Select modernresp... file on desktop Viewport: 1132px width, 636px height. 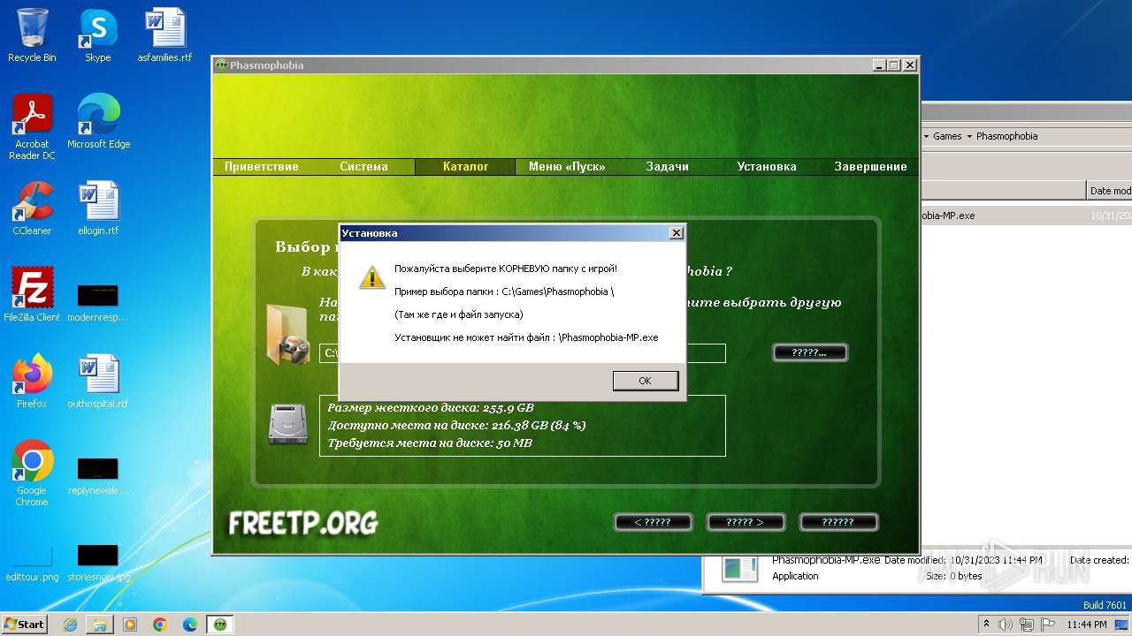[x=97, y=302]
